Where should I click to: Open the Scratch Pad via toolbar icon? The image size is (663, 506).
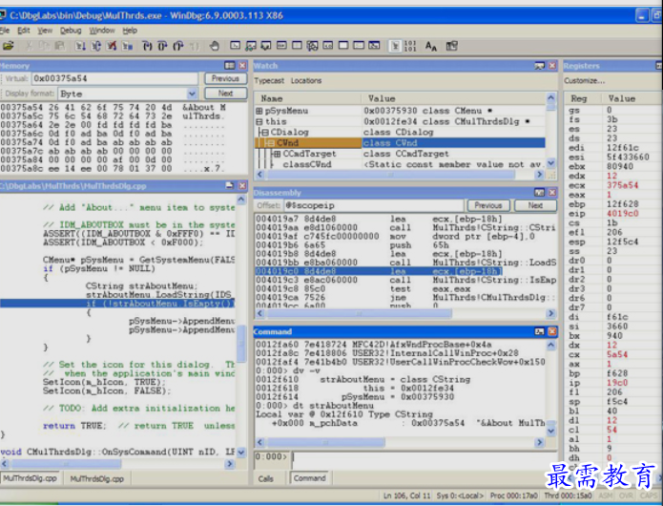tap(343, 45)
